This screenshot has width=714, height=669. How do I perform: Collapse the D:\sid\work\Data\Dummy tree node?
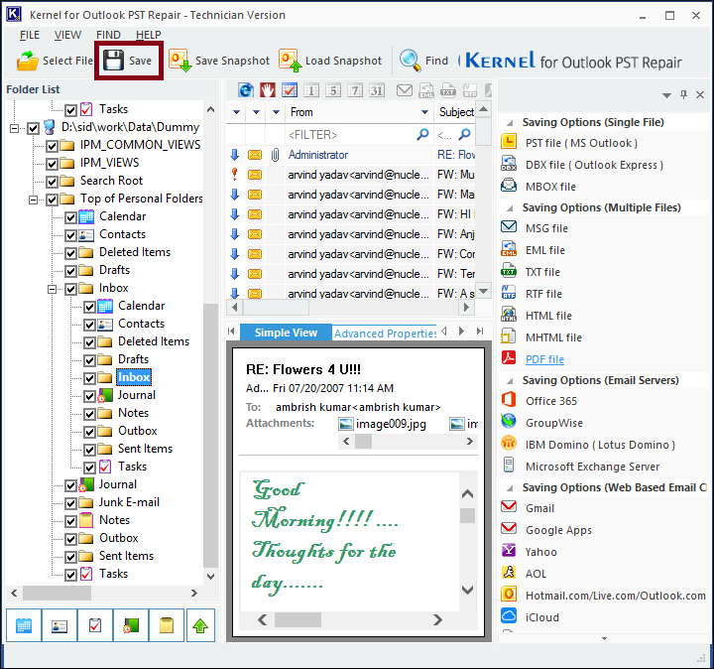(15, 128)
